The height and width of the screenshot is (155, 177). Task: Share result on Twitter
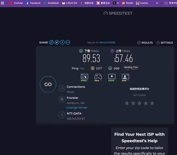click(x=57, y=42)
